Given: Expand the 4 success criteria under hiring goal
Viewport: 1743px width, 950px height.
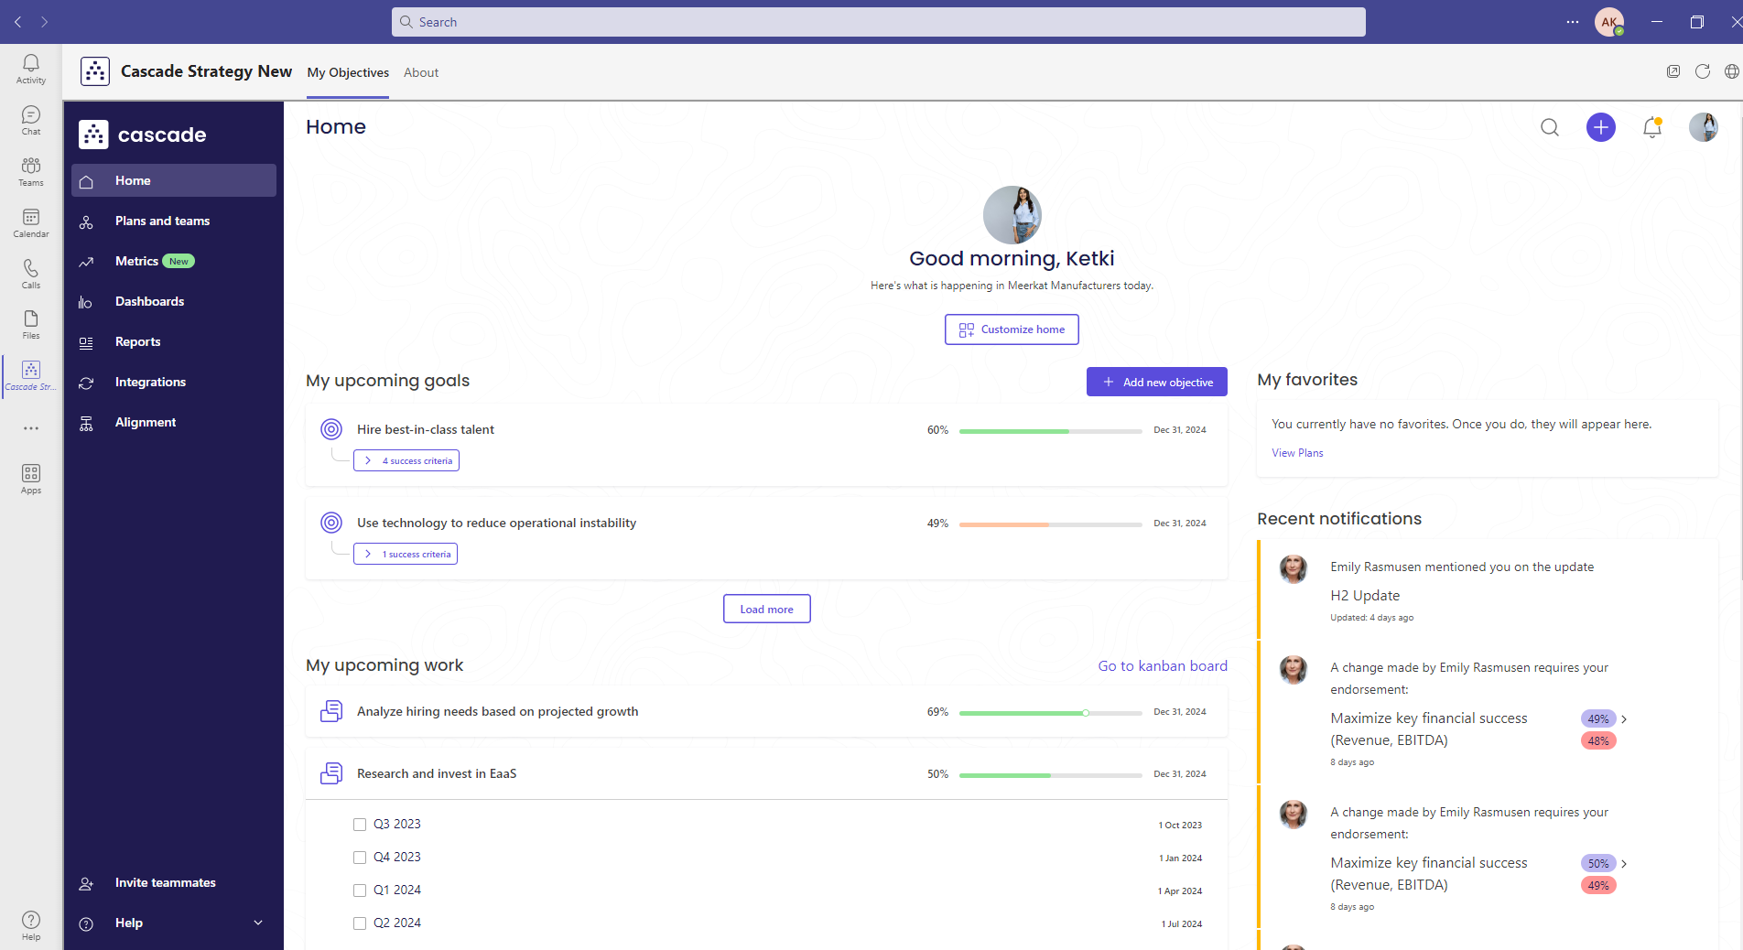Looking at the screenshot, I should (x=406, y=460).
